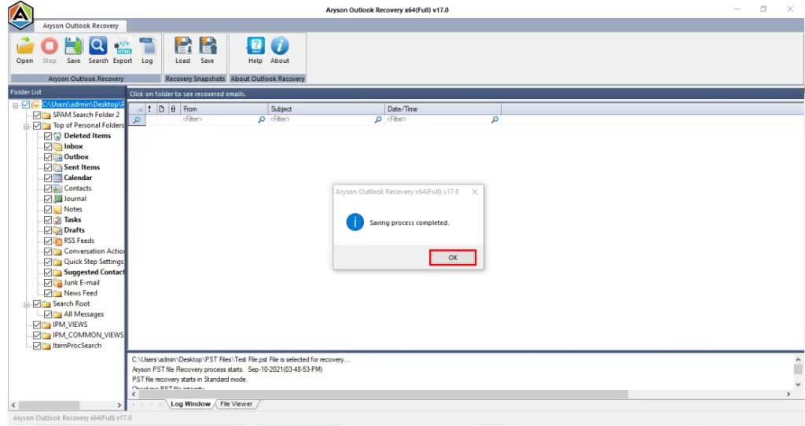Select the Conversation Action folder

point(94,252)
